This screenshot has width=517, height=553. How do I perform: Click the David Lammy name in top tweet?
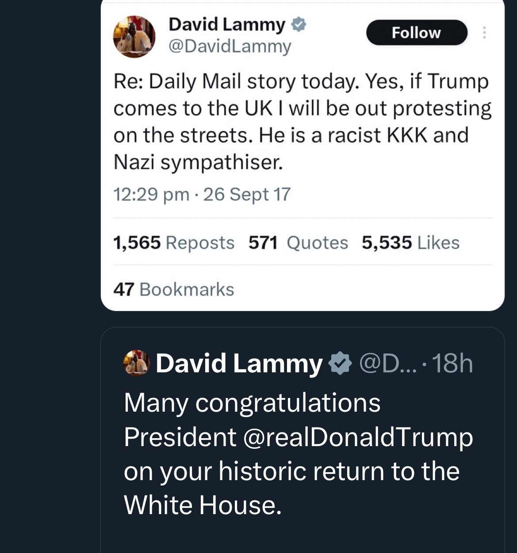pyautogui.click(x=227, y=24)
